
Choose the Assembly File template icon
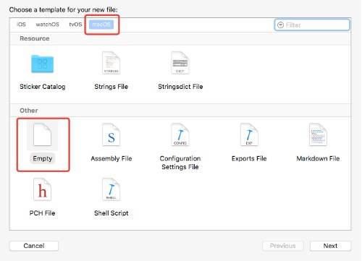coord(111,134)
